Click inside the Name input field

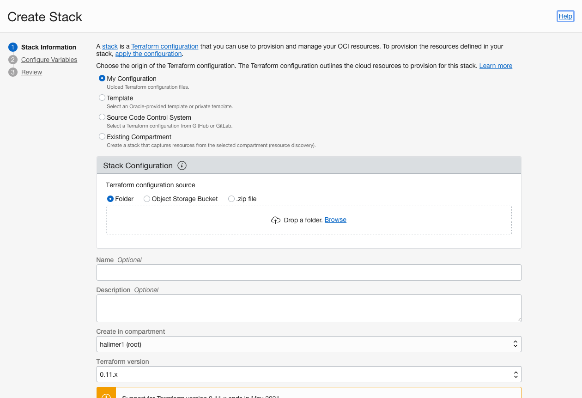(x=309, y=272)
